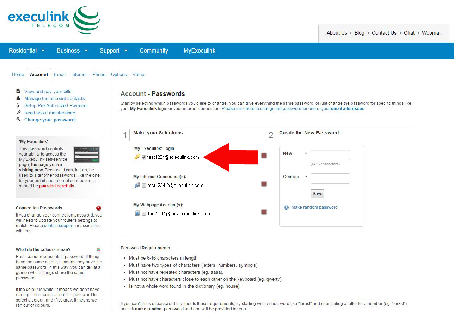The width and height of the screenshot is (454, 316).
Task: Switch to the Email tab
Action: tap(60, 74)
